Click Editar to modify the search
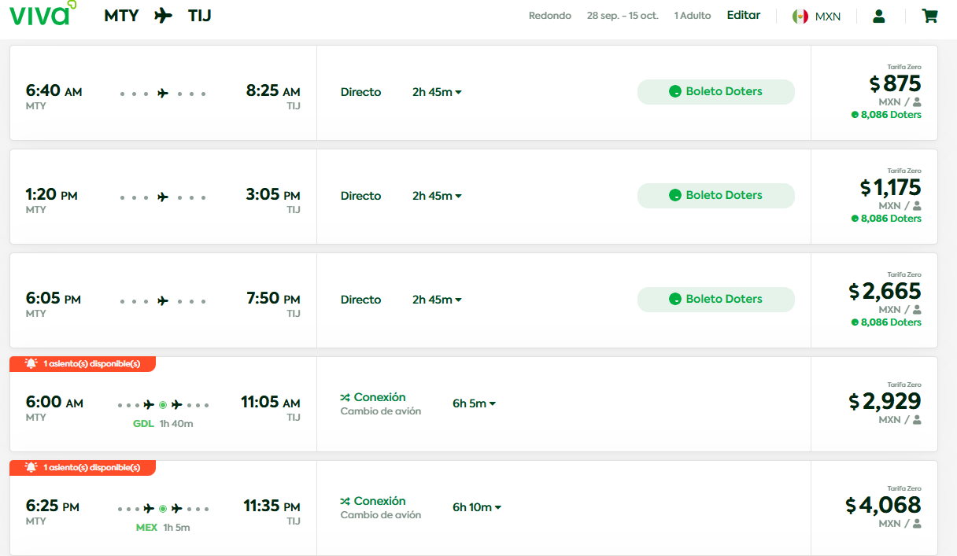This screenshot has height=556, width=957. (743, 15)
